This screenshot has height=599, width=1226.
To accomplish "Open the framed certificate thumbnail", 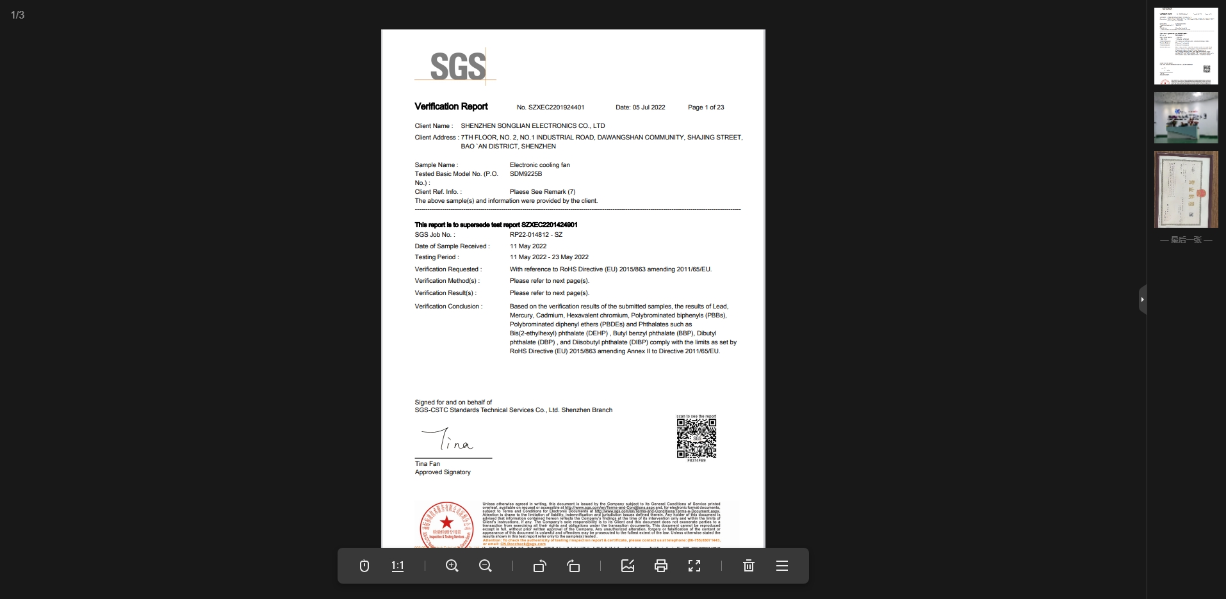I will coord(1186,189).
